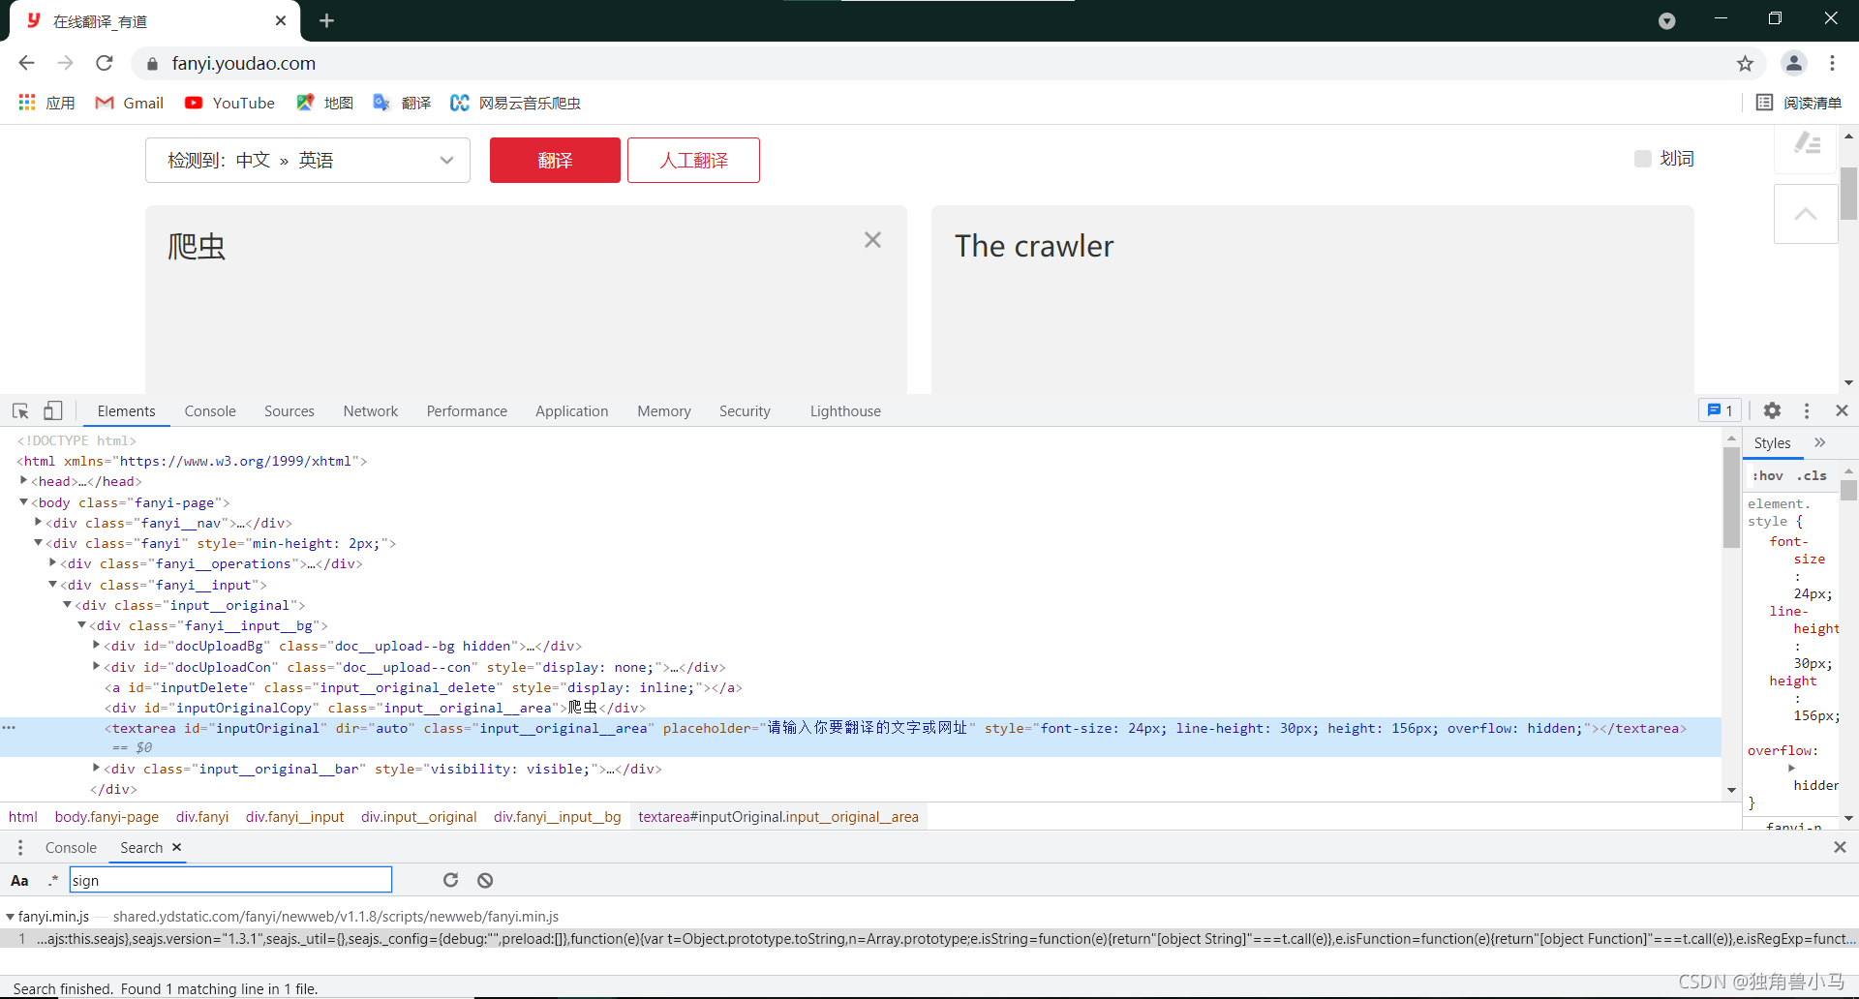Select div.fanyi__input breadcrumb
1859x999 pixels.
coord(294,817)
